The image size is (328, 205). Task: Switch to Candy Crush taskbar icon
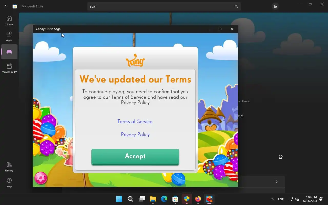(209, 199)
